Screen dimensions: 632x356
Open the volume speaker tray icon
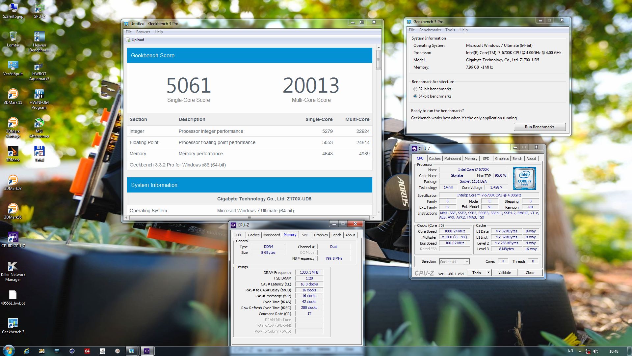(596, 351)
